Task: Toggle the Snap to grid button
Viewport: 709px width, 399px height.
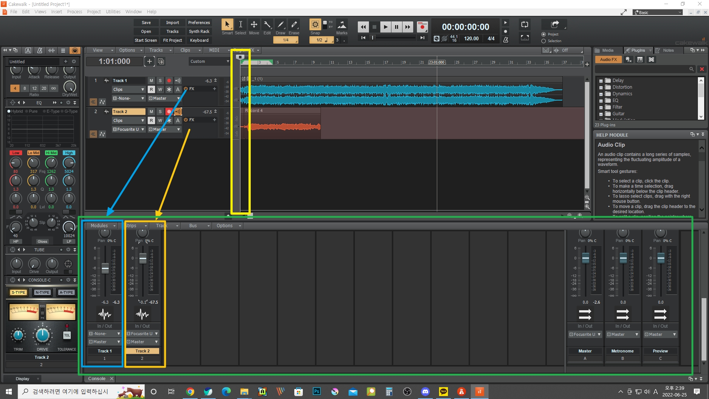Action: coord(315,25)
